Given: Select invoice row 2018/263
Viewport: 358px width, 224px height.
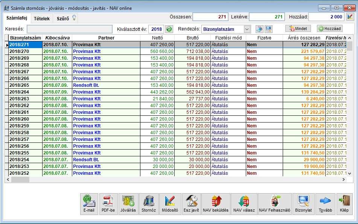Looking at the screenshot, I should pyautogui.click(x=176, y=99).
